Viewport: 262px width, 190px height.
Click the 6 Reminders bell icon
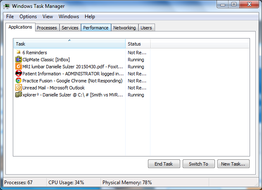tap(18, 52)
